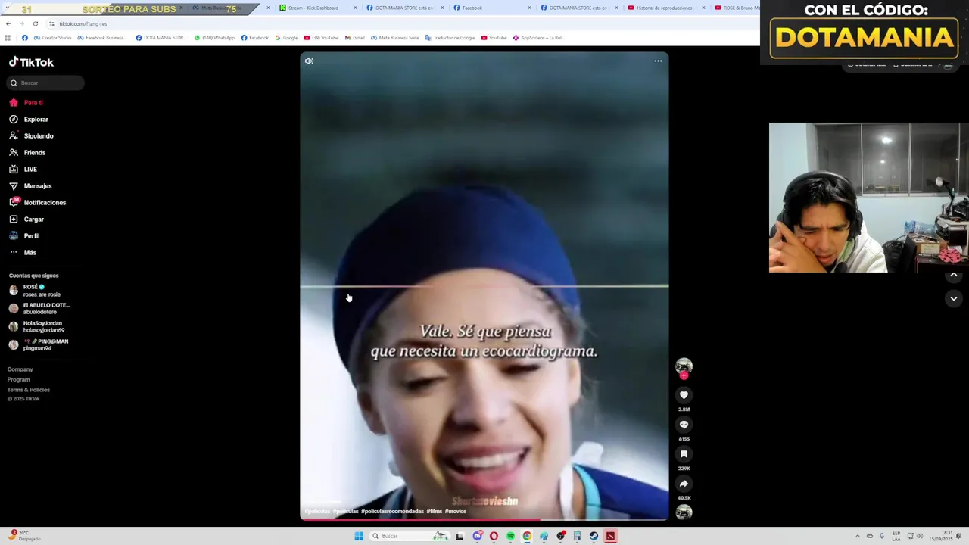
Task: Open the PING@MAN account
Action: point(39,345)
